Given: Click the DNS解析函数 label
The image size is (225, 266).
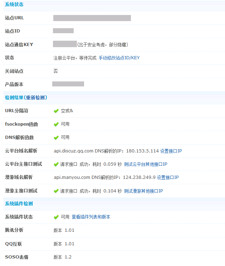Looking at the screenshot, I should (19, 137).
